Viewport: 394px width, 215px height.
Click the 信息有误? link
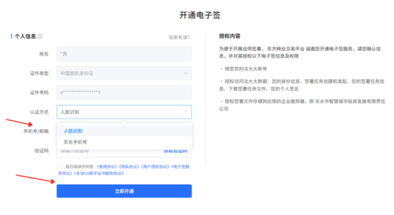(x=178, y=37)
